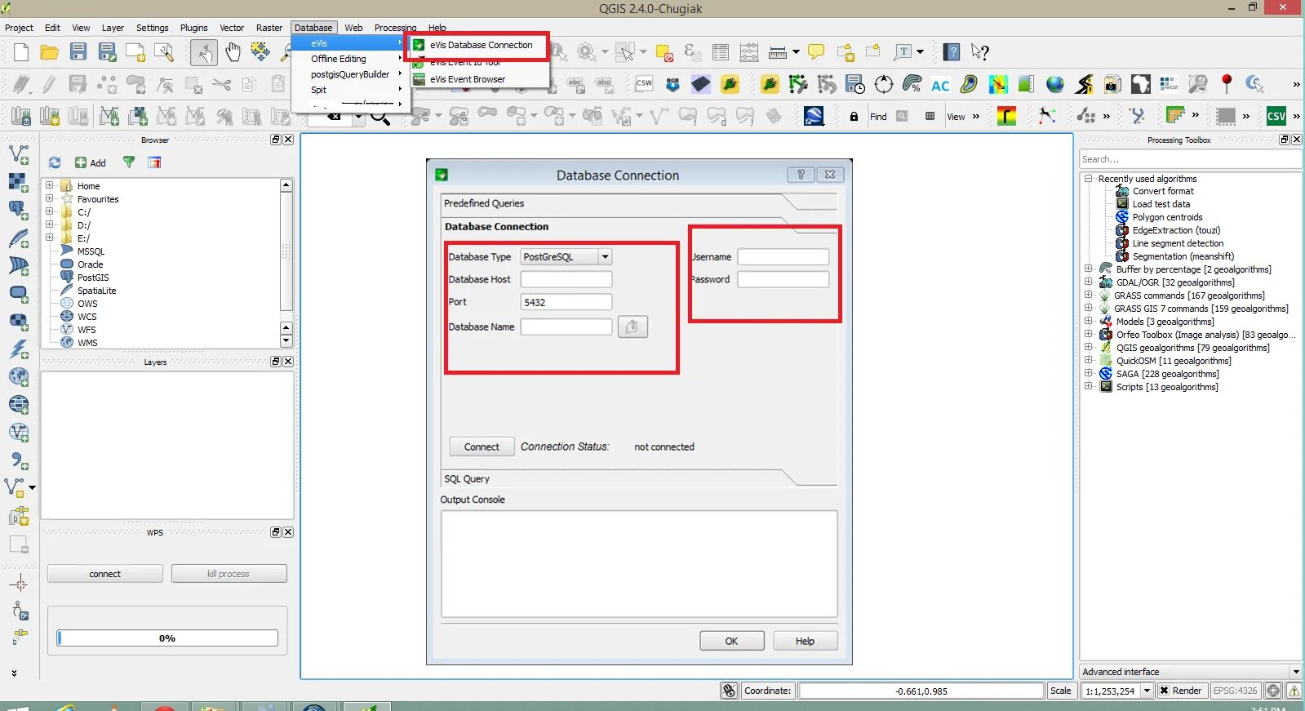Collapse Recently used algorithms group
This screenshot has width=1305, height=711.
pos(1088,178)
